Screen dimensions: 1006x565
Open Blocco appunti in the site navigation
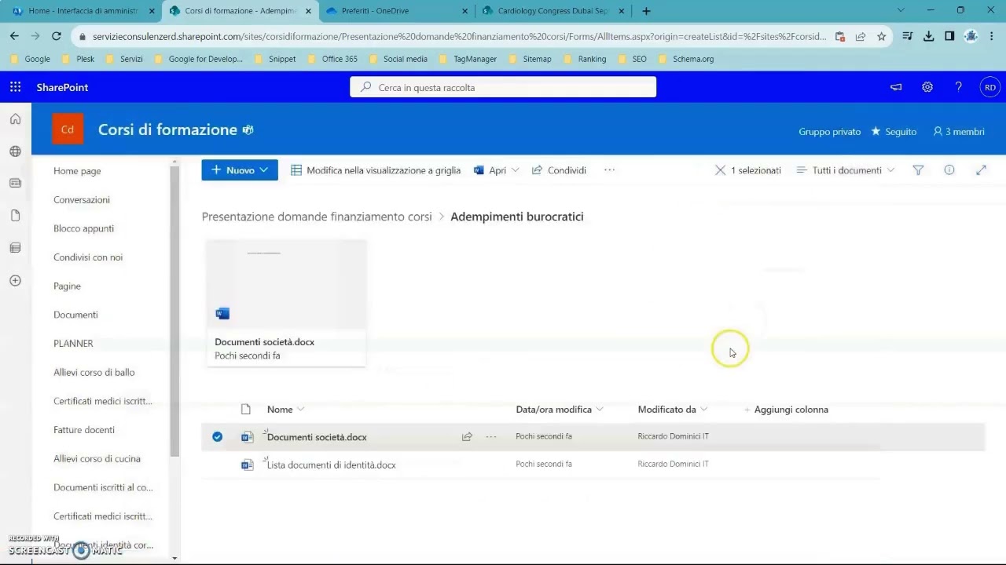[83, 228]
